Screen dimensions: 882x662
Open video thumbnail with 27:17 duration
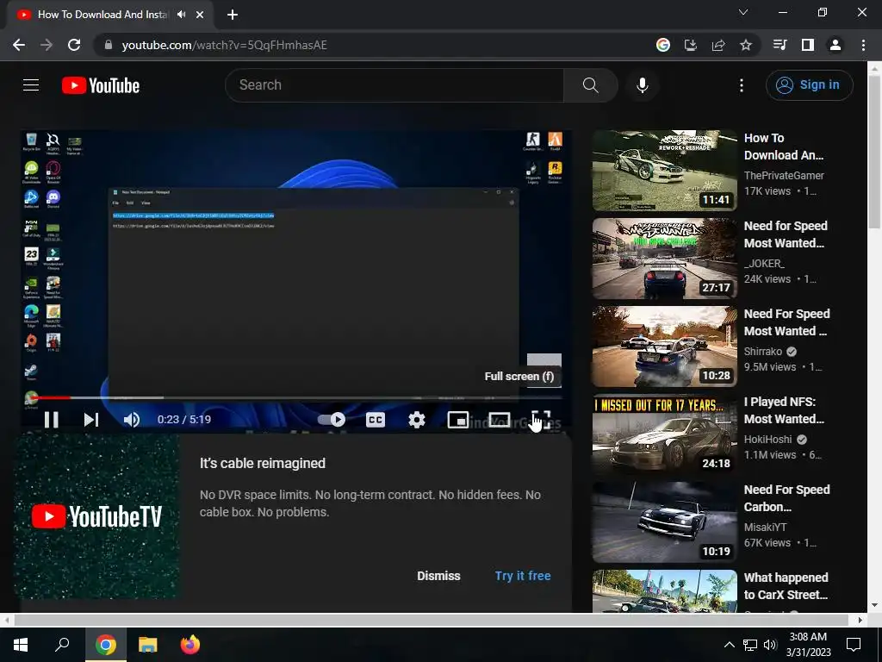coord(664,259)
